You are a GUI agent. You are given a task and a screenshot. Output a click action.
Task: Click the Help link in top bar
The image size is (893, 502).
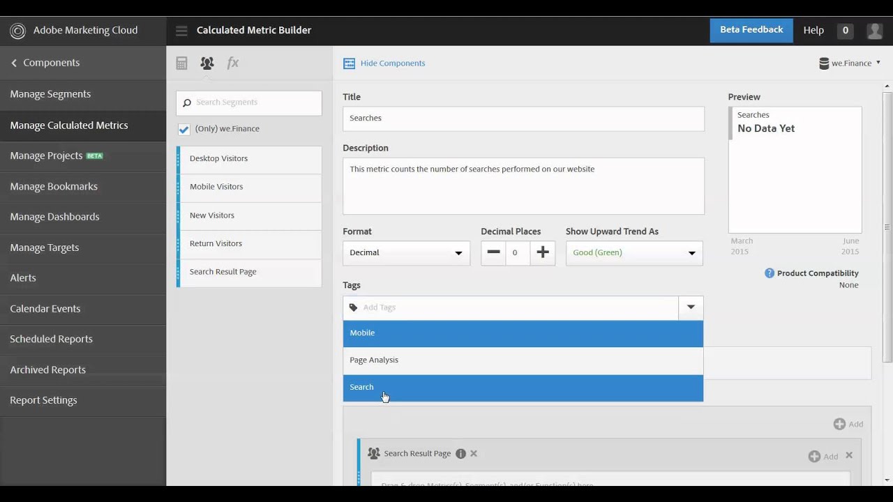(x=813, y=31)
